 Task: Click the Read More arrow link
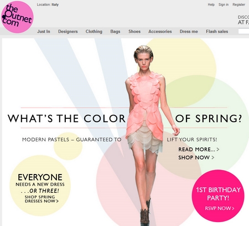point(199,149)
